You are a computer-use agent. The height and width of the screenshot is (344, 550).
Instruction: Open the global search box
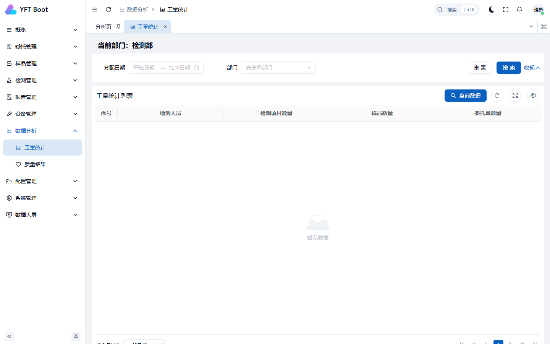457,10
